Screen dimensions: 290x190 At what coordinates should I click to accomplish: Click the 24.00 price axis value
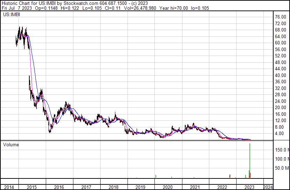281,101
